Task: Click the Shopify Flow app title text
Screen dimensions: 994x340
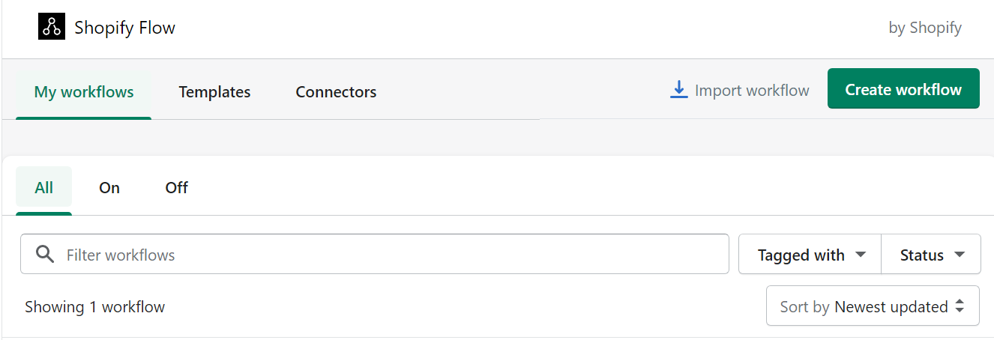Action: pos(124,28)
